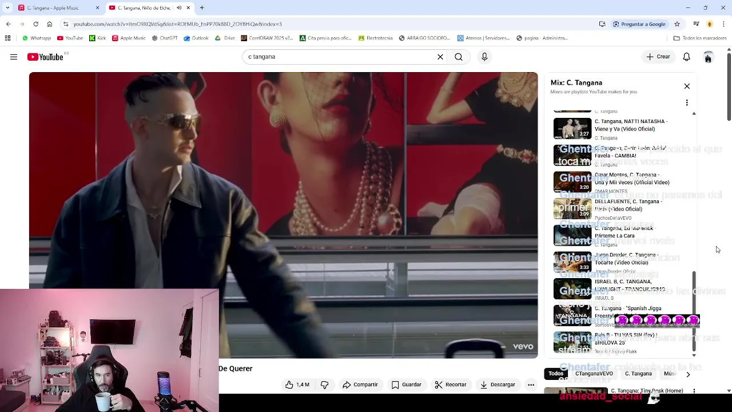Click Guardar to save video
Image resolution: width=732 pixels, height=412 pixels.
407,385
